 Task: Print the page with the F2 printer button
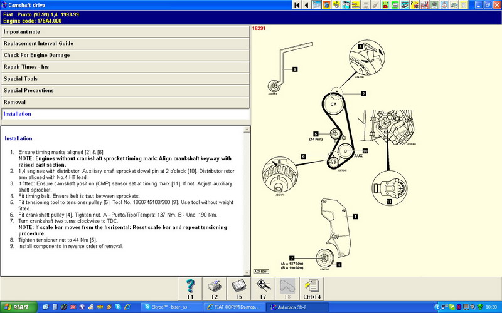coord(214,288)
